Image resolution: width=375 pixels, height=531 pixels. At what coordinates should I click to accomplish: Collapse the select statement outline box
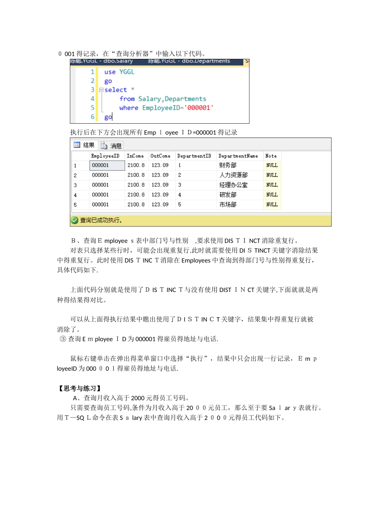click(x=101, y=90)
